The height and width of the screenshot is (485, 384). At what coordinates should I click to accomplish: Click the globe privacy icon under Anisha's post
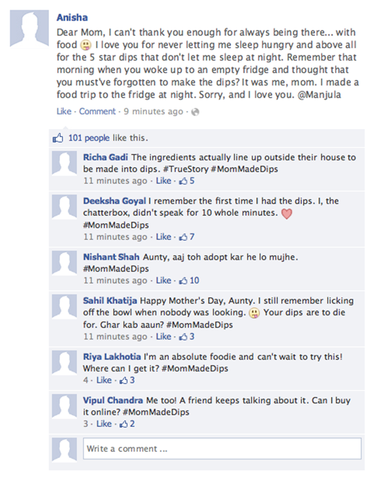click(x=195, y=112)
